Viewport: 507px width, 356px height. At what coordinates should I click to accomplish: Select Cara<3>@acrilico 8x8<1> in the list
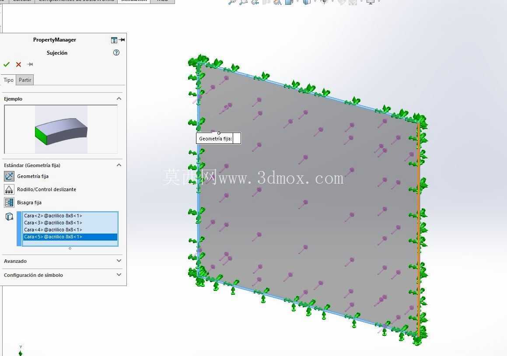click(x=70, y=223)
